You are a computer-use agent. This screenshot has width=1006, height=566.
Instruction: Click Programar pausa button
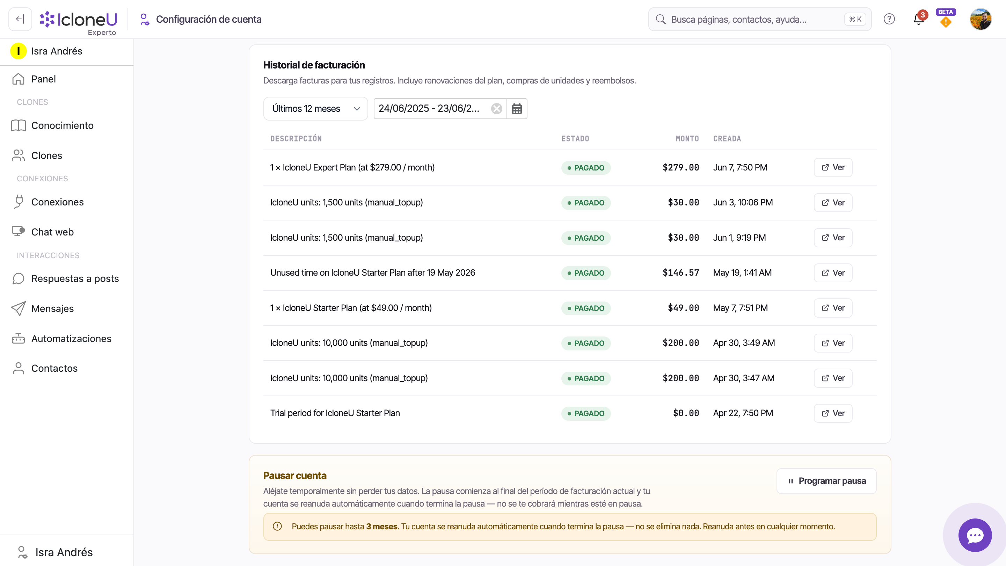826,481
